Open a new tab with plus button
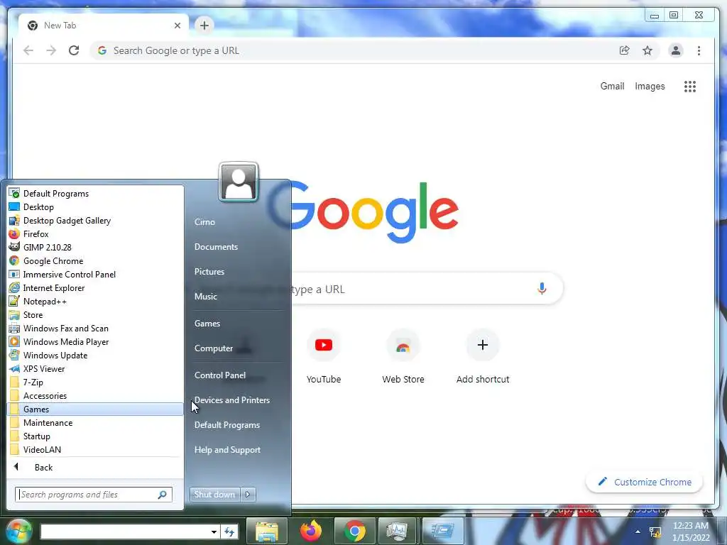Image resolution: width=727 pixels, height=545 pixels. (204, 26)
